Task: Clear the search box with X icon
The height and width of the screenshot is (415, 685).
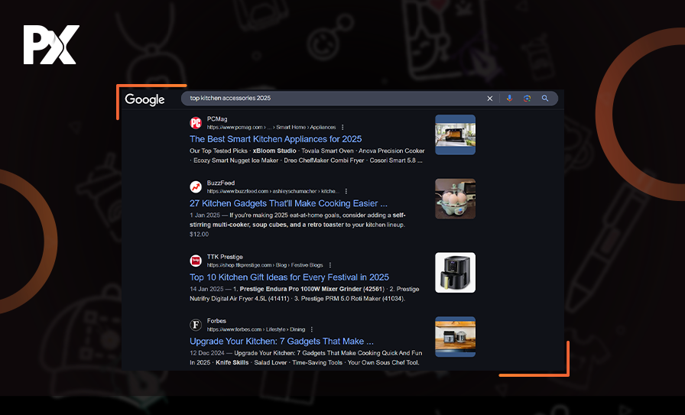Action: tap(490, 99)
